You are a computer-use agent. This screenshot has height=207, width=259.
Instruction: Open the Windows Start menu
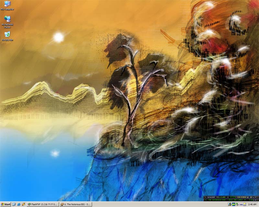pyautogui.click(x=6, y=204)
